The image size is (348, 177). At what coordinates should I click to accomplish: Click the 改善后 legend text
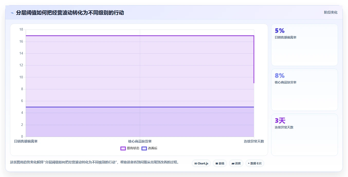coord(153,148)
